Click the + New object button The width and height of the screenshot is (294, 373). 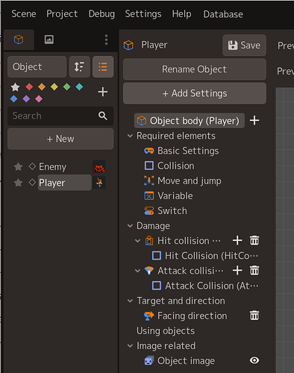[60, 139]
